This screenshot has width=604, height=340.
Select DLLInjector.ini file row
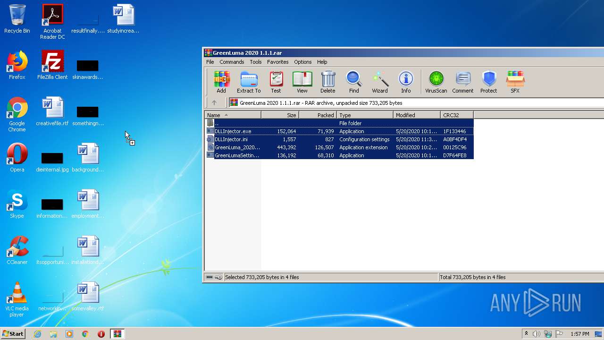click(339, 139)
